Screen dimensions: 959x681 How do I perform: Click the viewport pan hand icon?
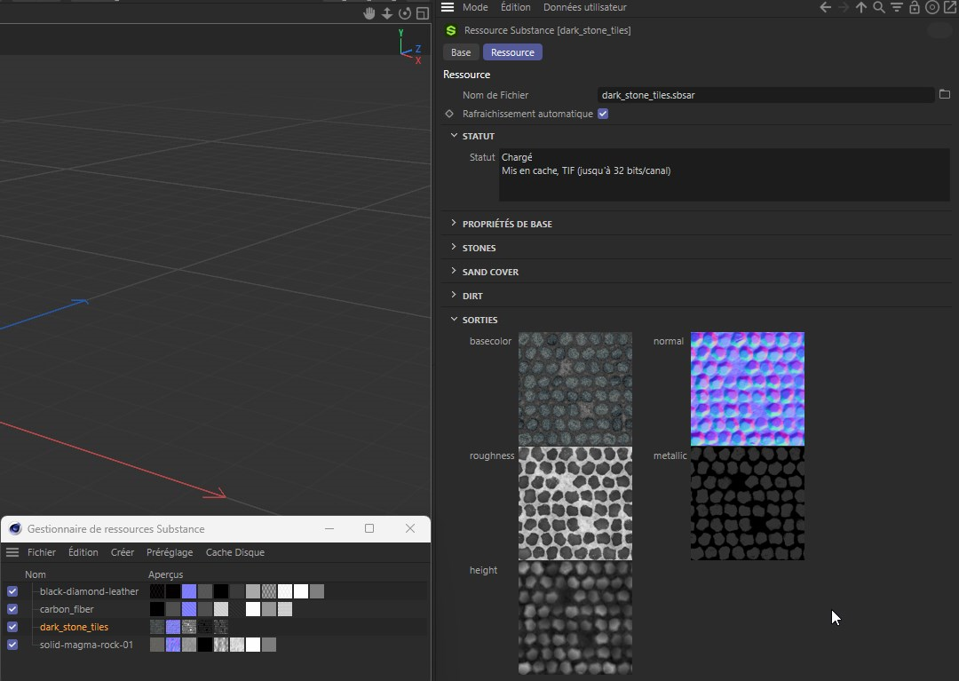pos(369,13)
